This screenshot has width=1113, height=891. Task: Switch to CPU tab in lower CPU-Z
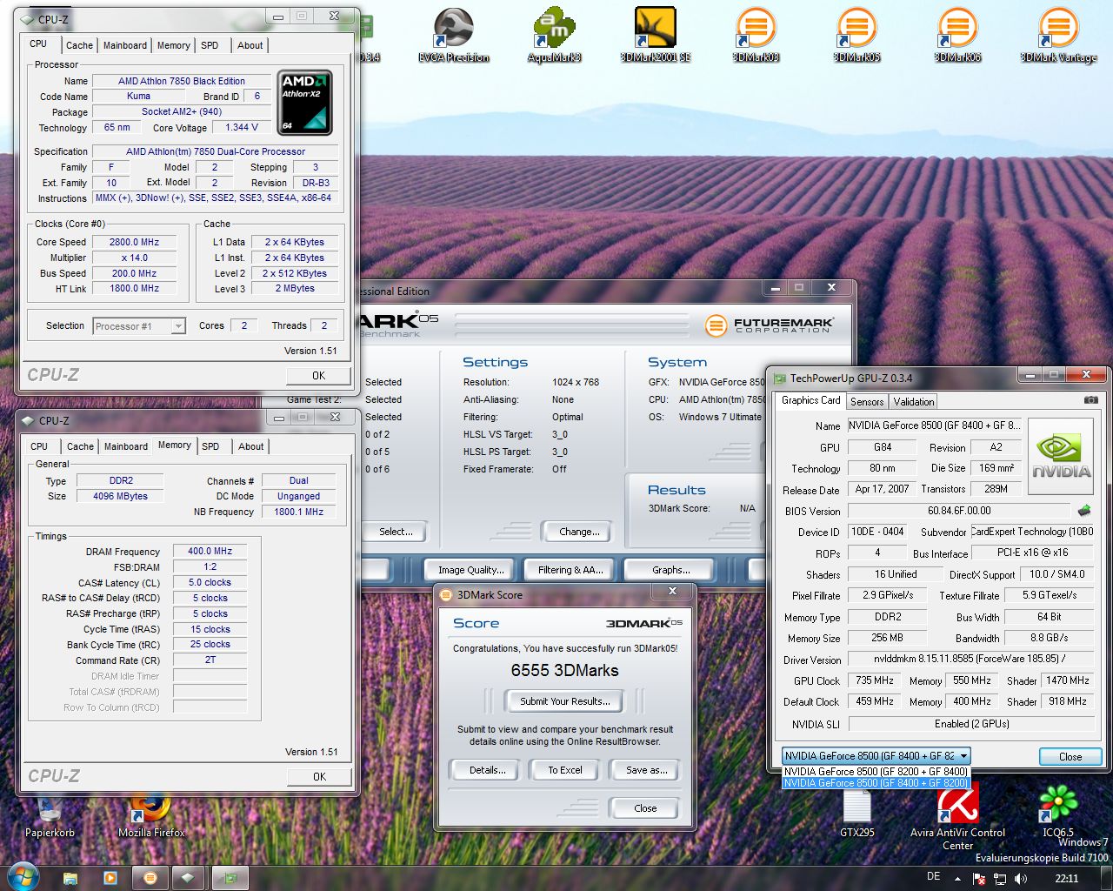click(x=39, y=446)
